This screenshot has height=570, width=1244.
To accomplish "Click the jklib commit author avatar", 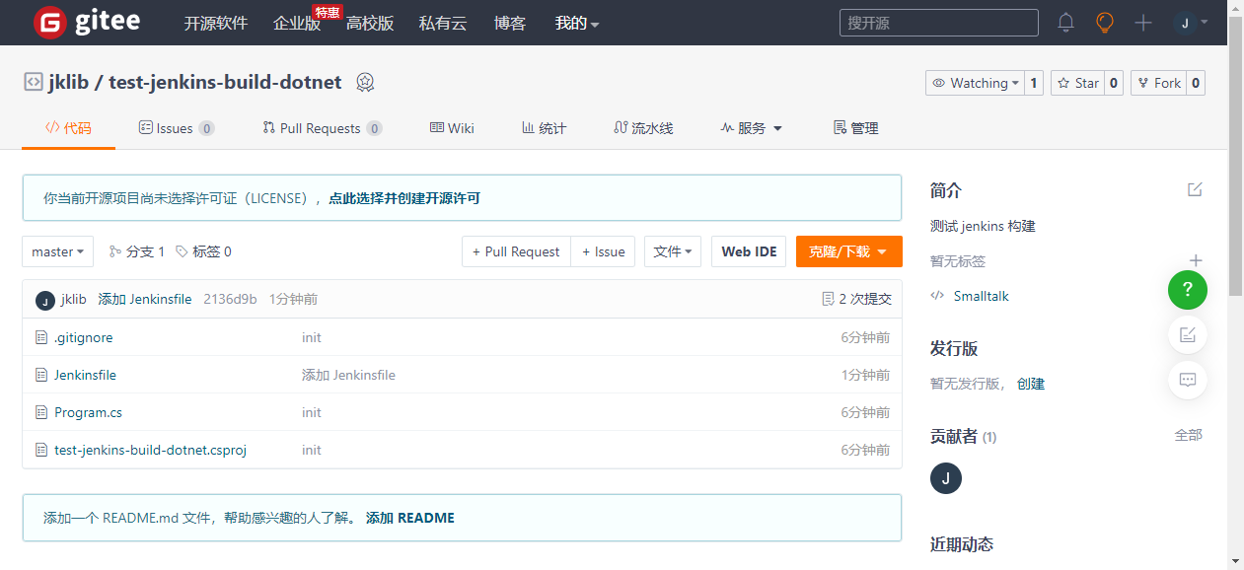I will (x=45, y=300).
